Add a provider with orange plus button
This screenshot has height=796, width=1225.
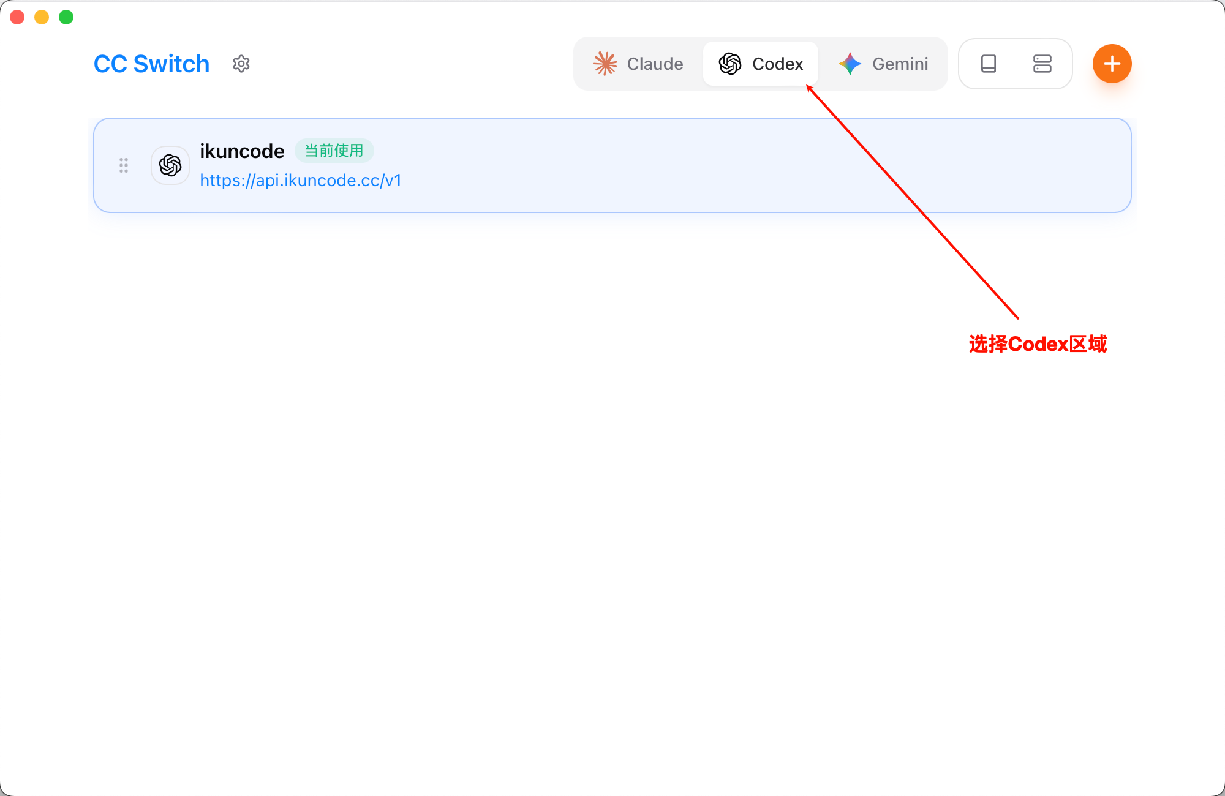tap(1112, 64)
